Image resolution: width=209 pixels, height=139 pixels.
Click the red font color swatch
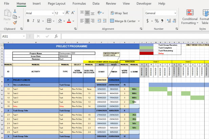[69, 21]
